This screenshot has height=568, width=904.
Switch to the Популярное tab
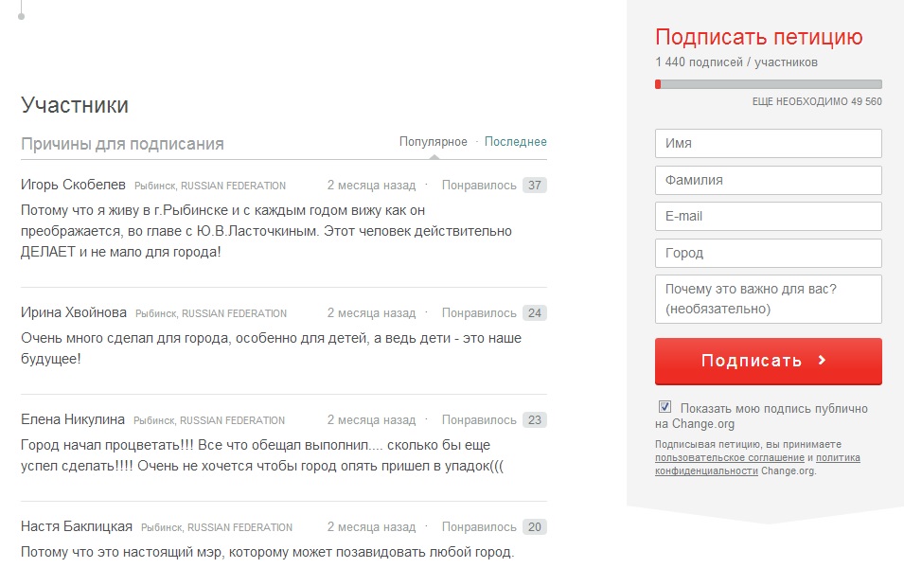click(433, 142)
